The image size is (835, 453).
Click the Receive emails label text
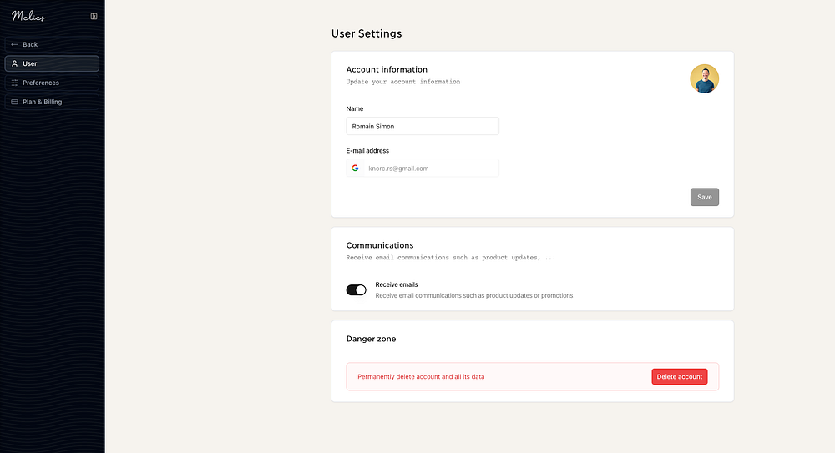click(397, 284)
